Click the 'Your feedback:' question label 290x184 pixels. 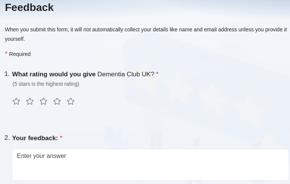(x=35, y=138)
